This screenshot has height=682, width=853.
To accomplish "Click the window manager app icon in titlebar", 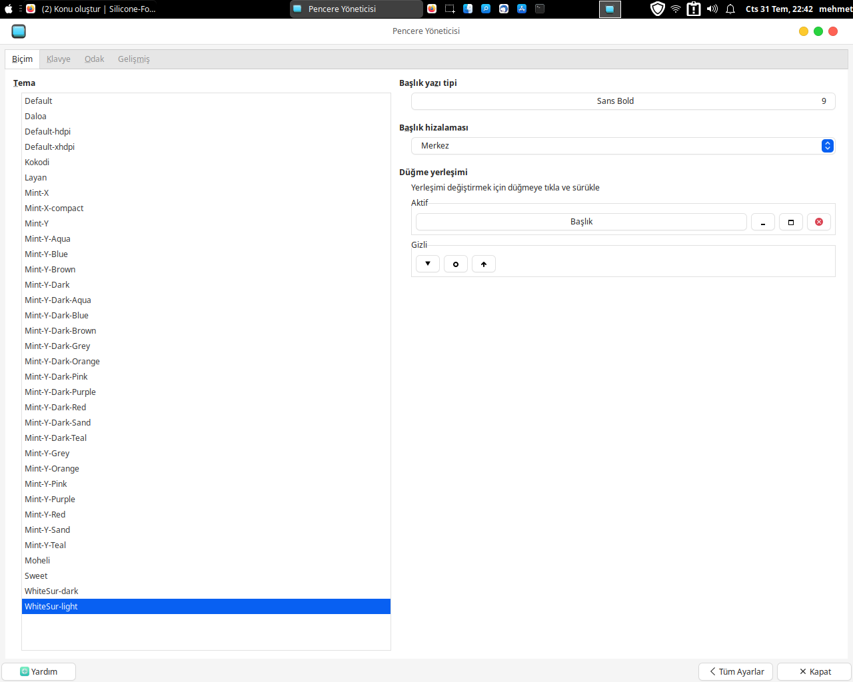I will point(19,31).
